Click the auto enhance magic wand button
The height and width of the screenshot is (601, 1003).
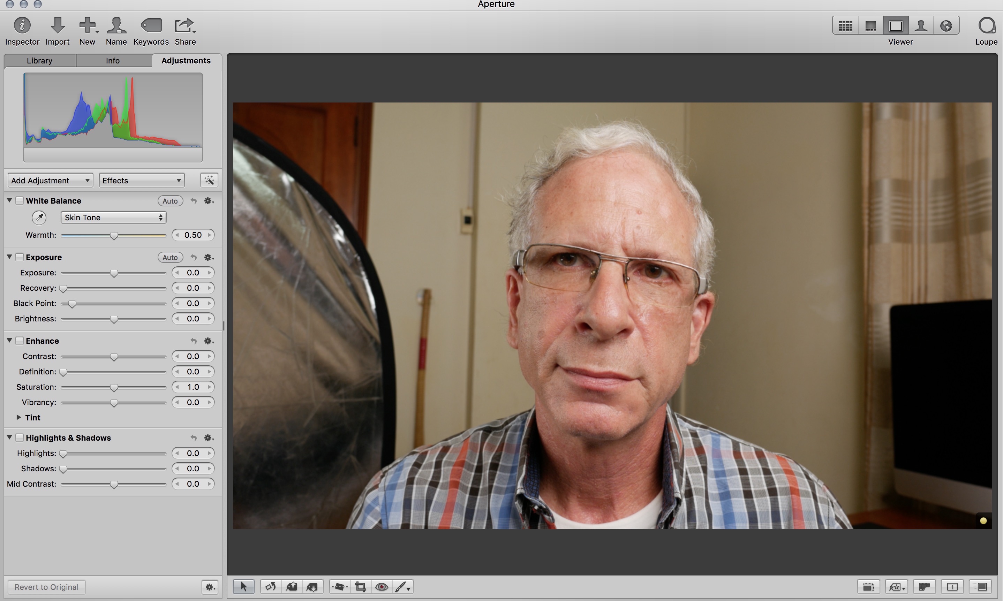click(209, 180)
